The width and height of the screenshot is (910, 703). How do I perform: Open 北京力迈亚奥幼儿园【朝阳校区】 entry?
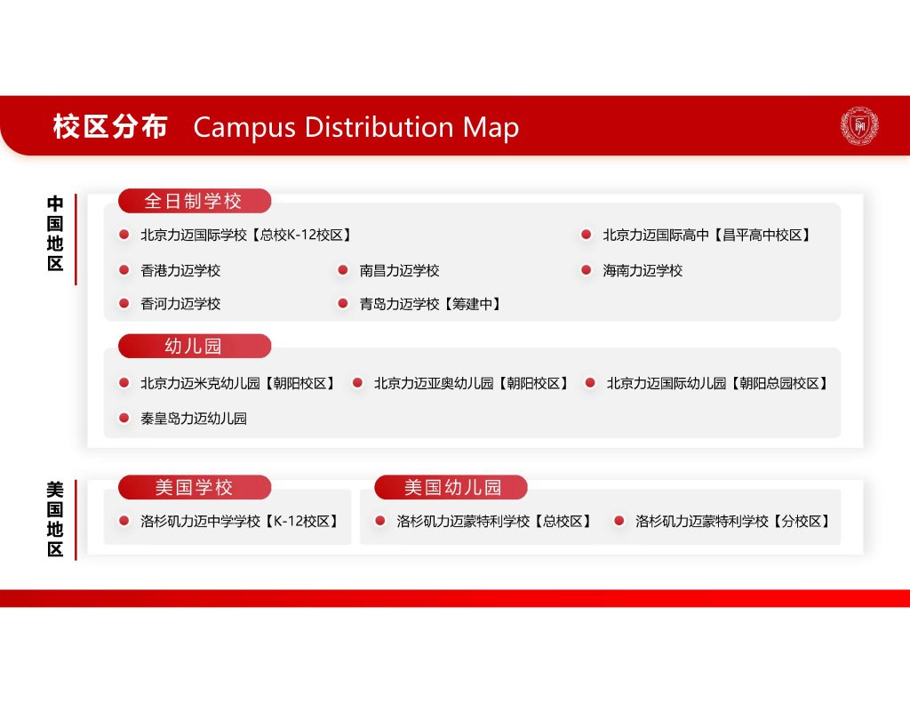(472, 383)
